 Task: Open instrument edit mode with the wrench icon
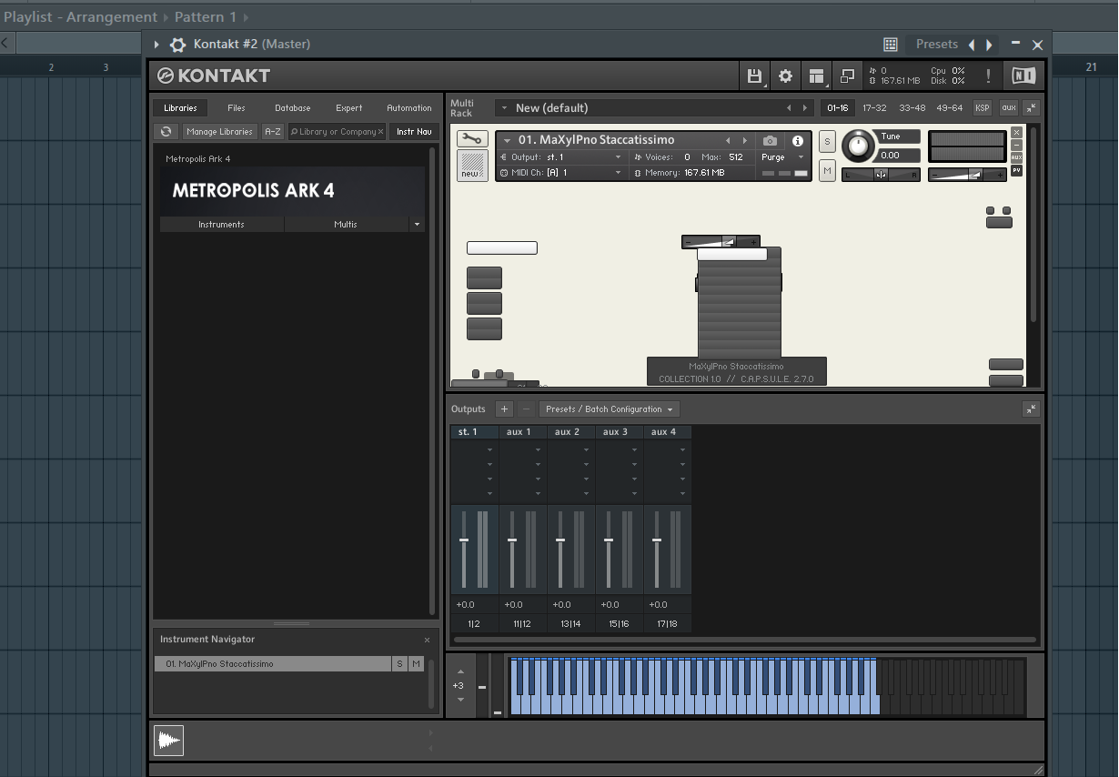tap(471, 139)
